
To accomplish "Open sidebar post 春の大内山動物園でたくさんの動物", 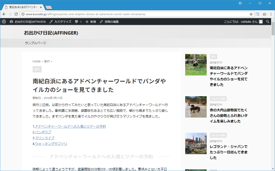I will (x=229, y=115).
